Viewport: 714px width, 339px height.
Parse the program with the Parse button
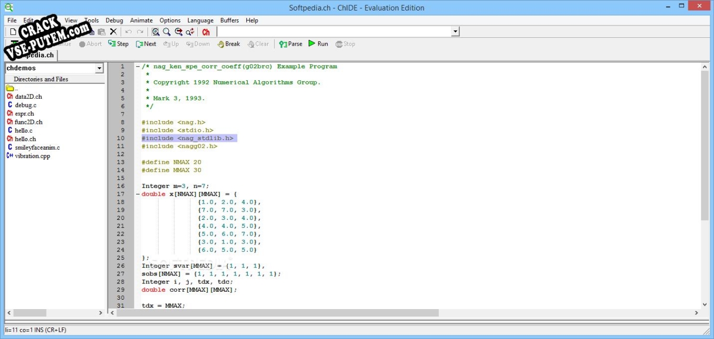pos(291,44)
